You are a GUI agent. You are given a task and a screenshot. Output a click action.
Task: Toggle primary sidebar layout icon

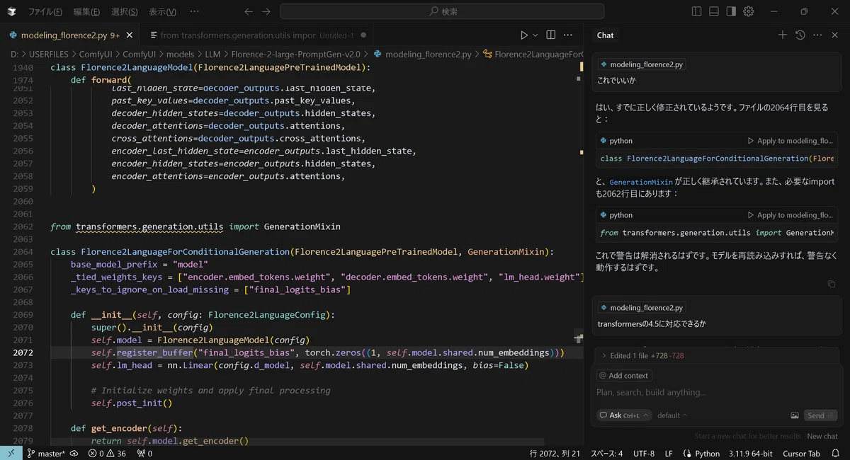pos(697,11)
